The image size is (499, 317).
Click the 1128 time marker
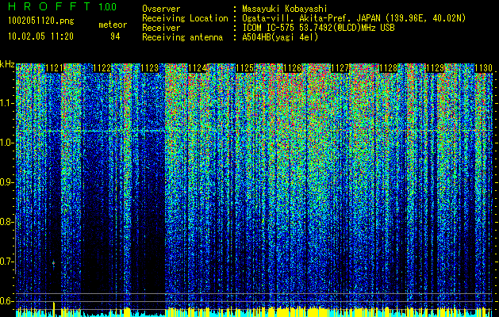click(x=388, y=68)
